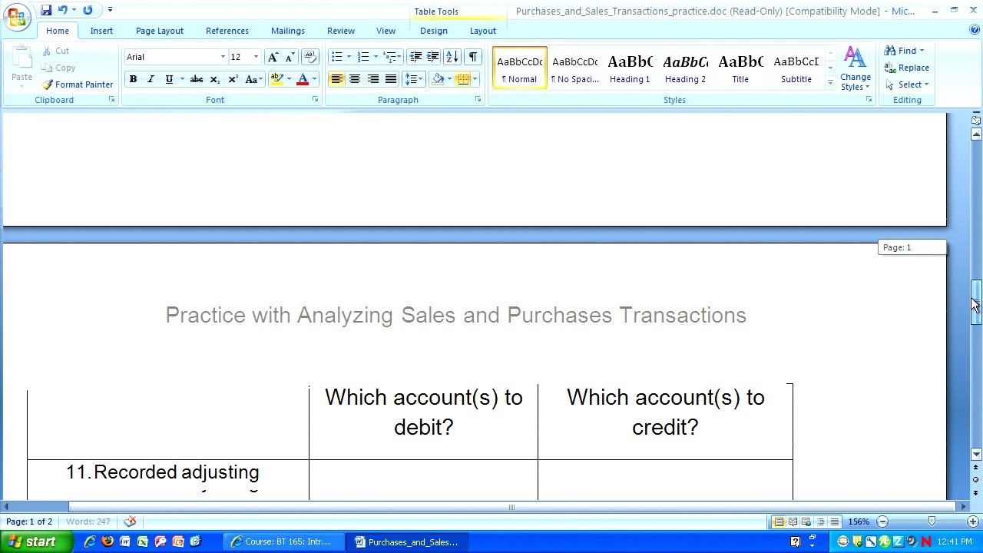The height and width of the screenshot is (553, 983).
Task: Click the Format Painter brush
Action: [78, 84]
